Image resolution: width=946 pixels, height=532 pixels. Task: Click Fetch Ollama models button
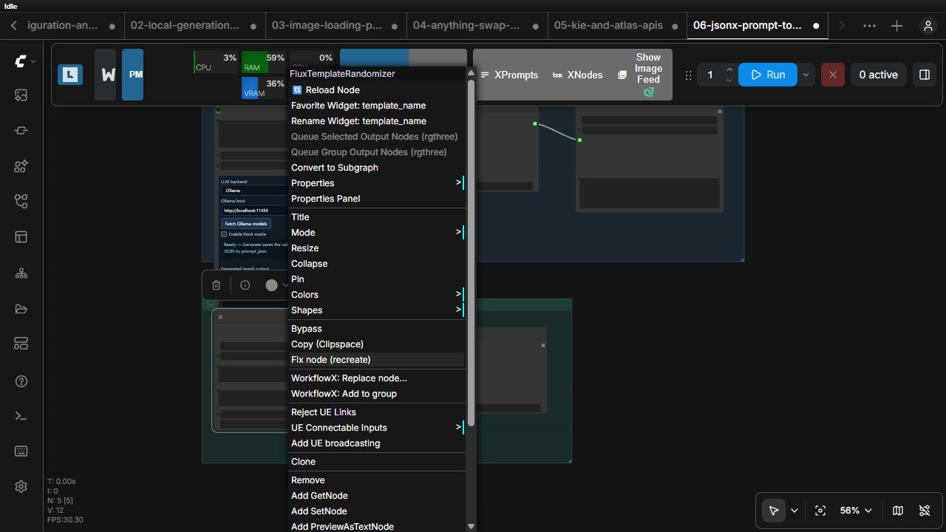(x=246, y=224)
